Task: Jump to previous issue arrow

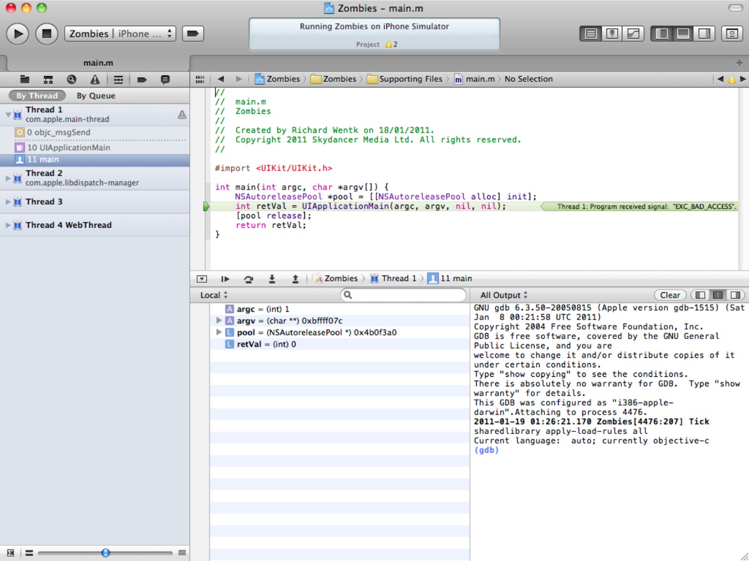Action: 720,79
